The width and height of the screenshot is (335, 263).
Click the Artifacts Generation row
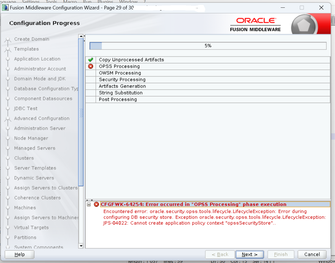click(x=208, y=86)
